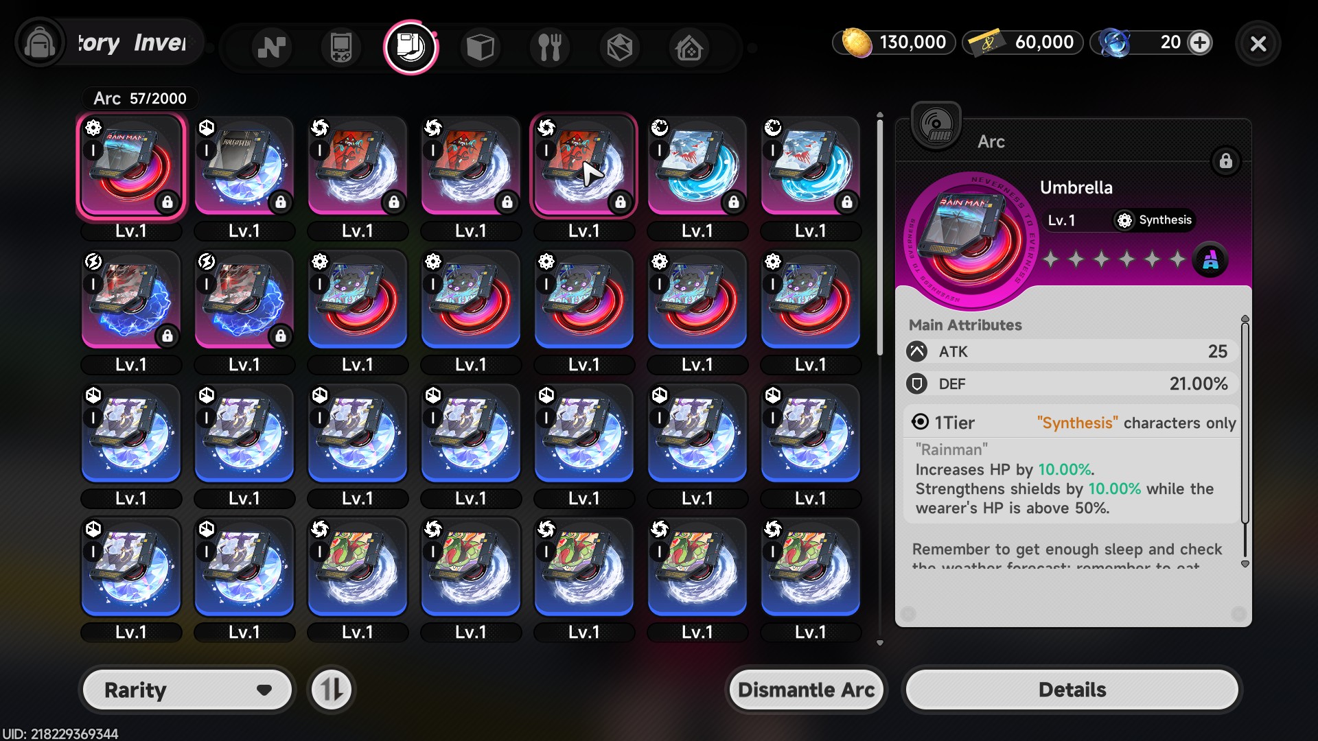This screenshot has width=1318, height=741.
Task: Open the house furniture tab
Action: click(689, 47)
